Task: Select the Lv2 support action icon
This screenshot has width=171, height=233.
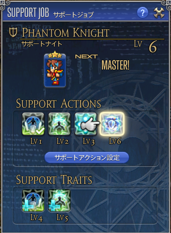Action: pos(59,124)
